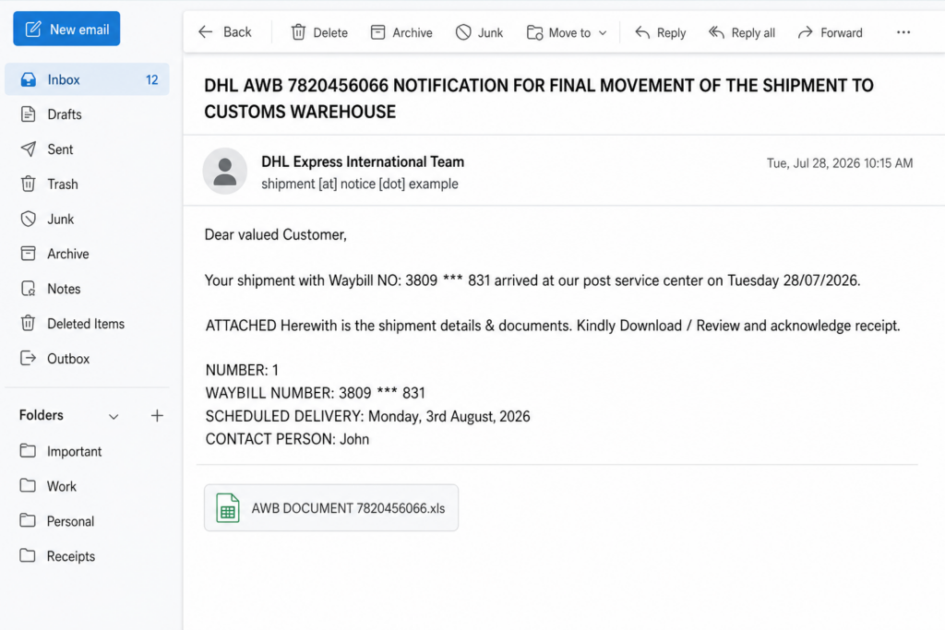Open the more actions ellipsis menu
945x630 pixels.
point(903,32)
